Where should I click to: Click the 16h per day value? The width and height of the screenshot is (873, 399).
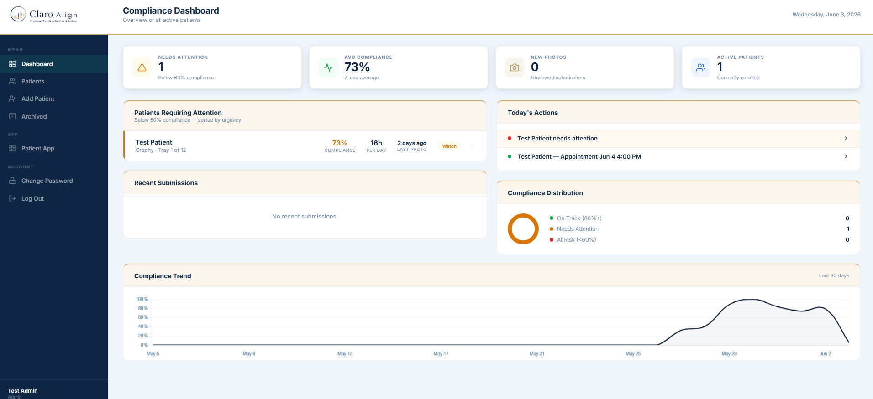pyautogui.click(x=376, y=143)
